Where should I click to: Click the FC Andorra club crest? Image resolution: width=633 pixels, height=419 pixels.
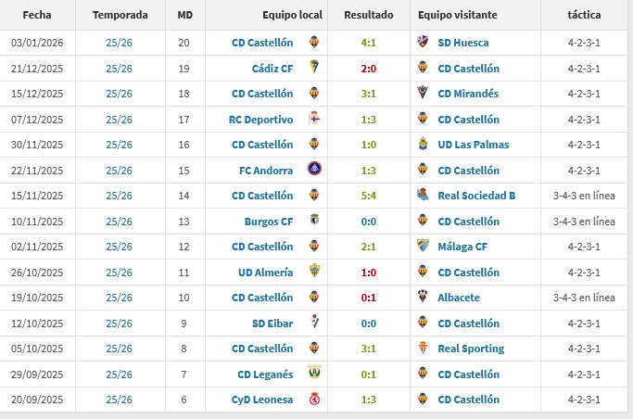[x=313, y=171]
